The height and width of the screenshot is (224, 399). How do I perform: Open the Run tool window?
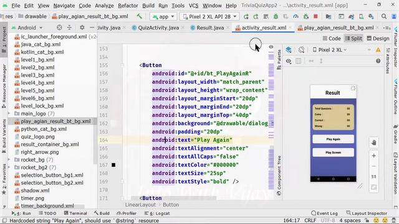pyautogui.click(x=21, y=213)
